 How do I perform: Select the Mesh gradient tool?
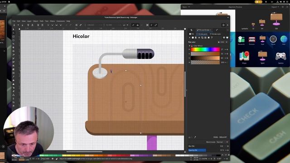[x=14, y=73]
